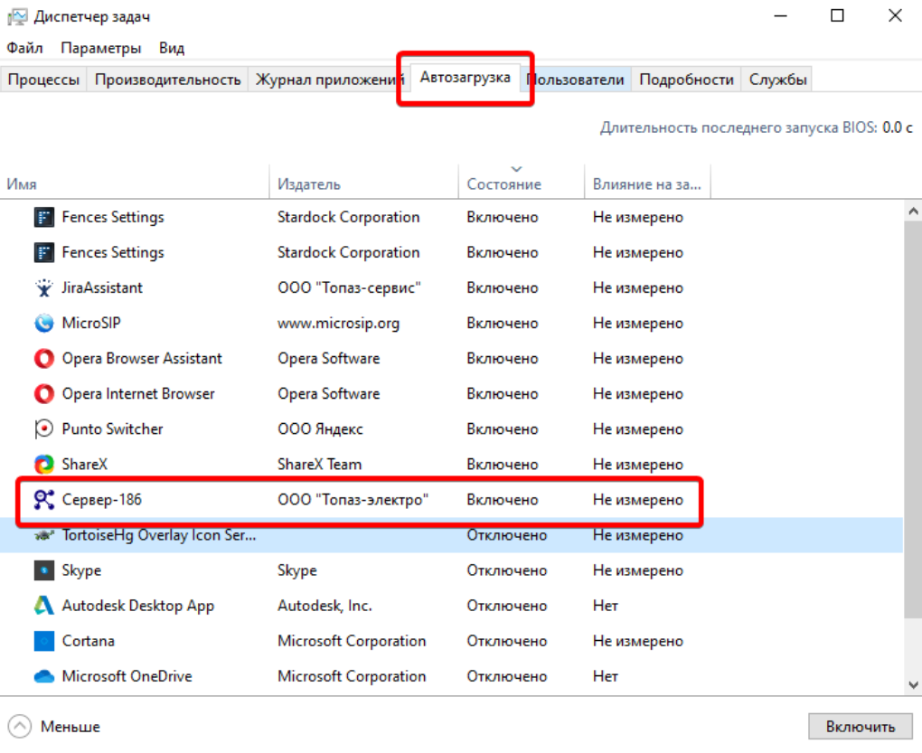
Task: Click Отключено status in Cortana row
Action: [507, 641]
